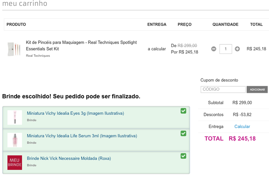Click the row total R$ 245,18
This screenshot has height=176, width=269.
click(x=256, y=49)
